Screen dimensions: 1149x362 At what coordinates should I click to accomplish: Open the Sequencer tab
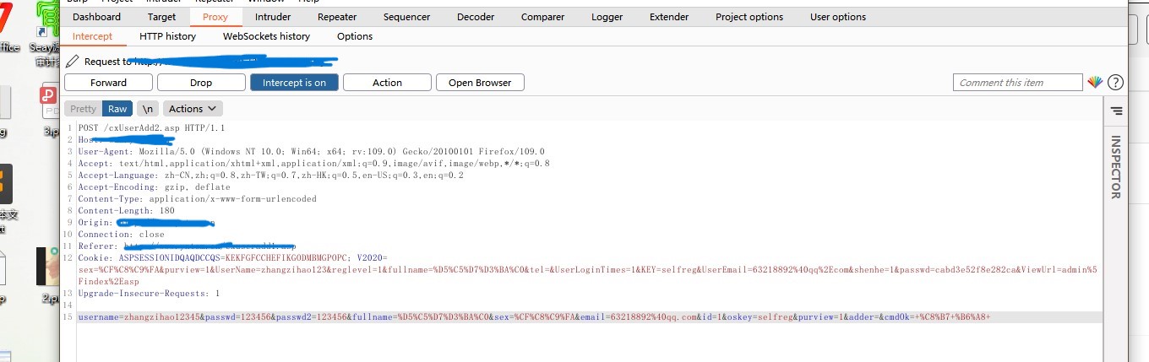(406, 17)
